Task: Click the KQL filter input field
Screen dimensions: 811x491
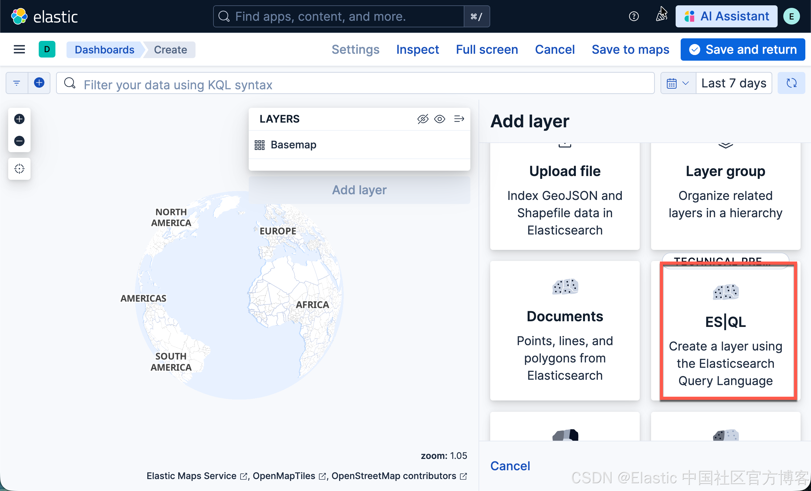Action: pos(355,85)
